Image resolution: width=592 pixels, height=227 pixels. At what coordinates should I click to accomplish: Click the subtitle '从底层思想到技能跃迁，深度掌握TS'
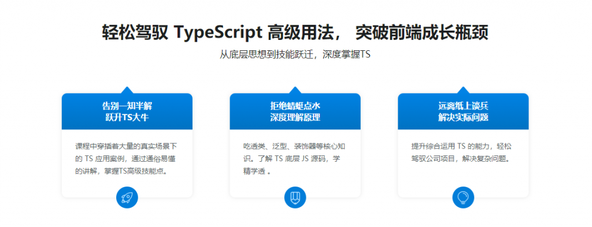coord(295,54)
